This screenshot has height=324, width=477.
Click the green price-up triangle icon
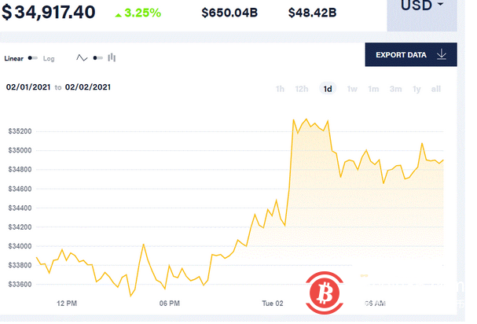point(117,13)
